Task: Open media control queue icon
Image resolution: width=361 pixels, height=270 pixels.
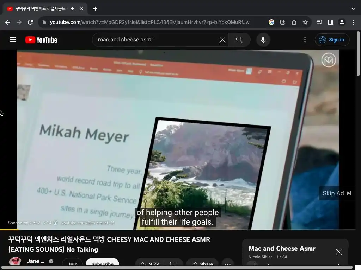Action: (x=319, y=22)
